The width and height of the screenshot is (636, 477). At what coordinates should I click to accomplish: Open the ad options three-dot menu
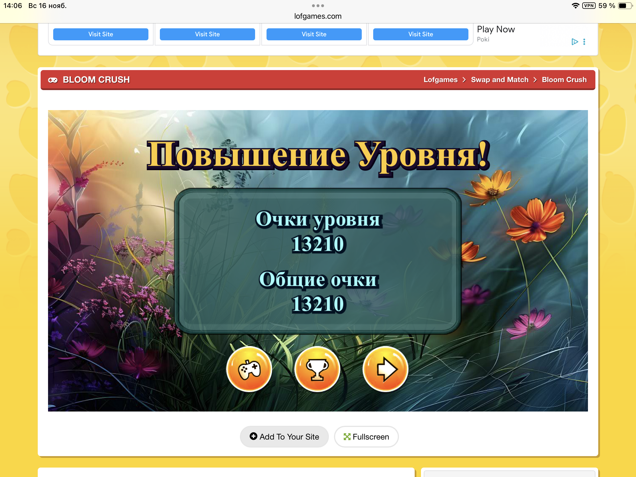point(584,42)
